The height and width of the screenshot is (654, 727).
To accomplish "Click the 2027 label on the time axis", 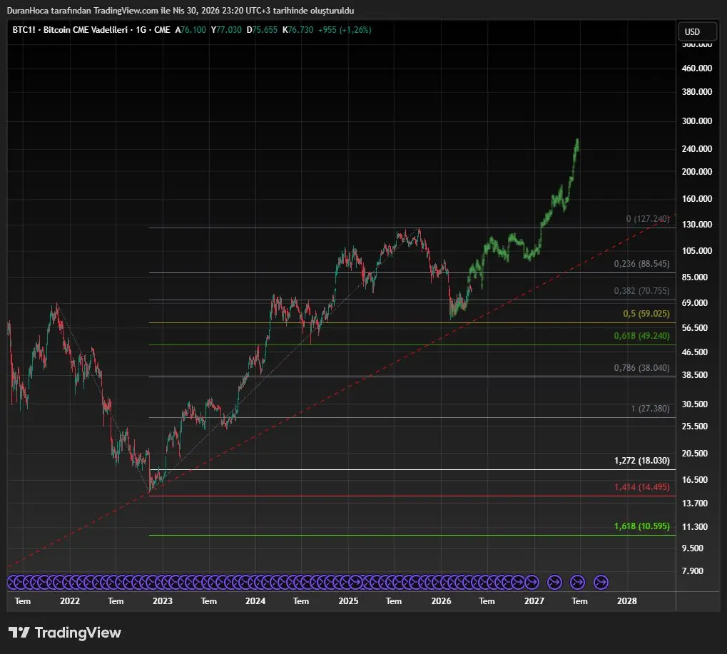I will (534, 601).
